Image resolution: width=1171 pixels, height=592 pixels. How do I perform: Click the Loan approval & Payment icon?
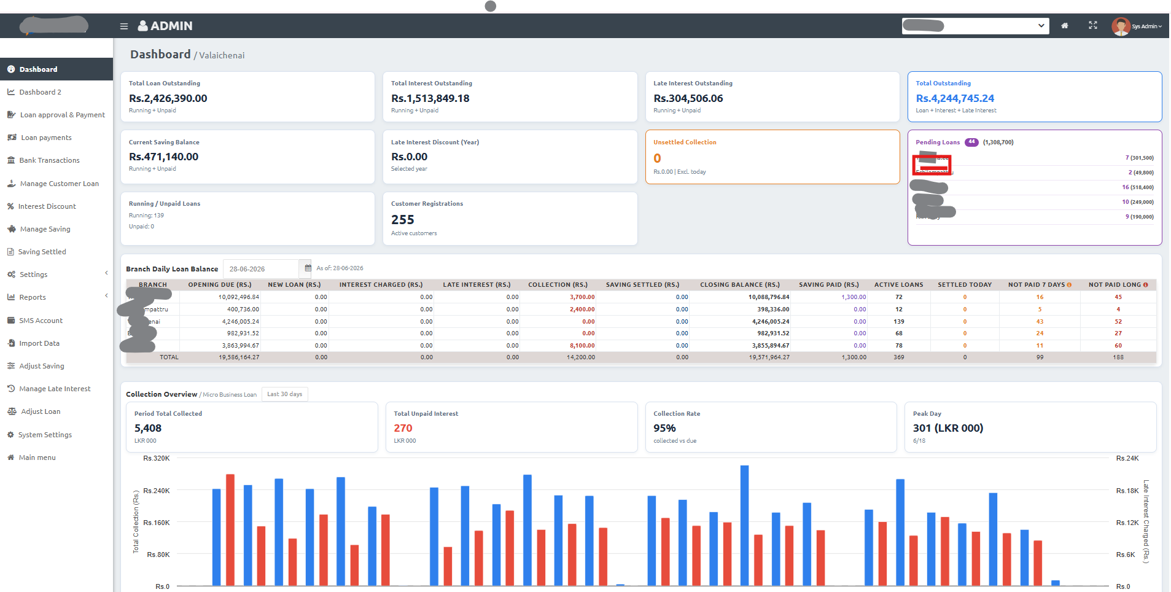click(x=11, y=115)
